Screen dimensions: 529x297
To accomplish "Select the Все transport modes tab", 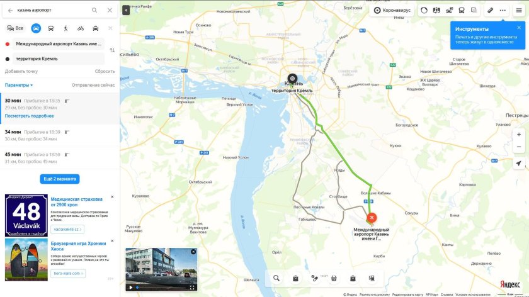I will (15, 28).
